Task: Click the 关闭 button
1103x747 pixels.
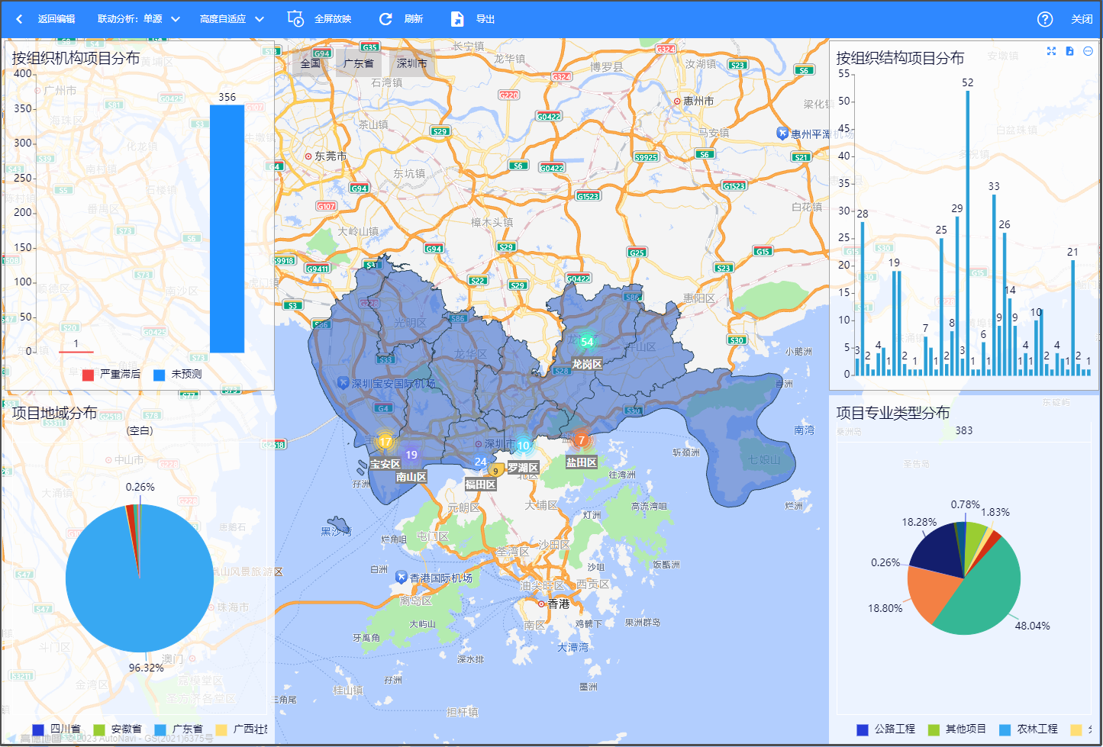Action: tap(1081, 19)
